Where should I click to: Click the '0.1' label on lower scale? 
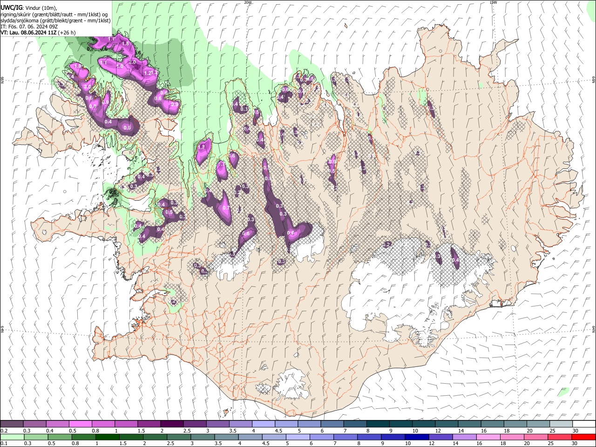click(x=4, y=443)
